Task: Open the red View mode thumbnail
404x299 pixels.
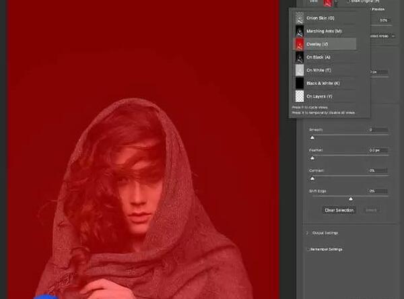Action: pos(328,3)
